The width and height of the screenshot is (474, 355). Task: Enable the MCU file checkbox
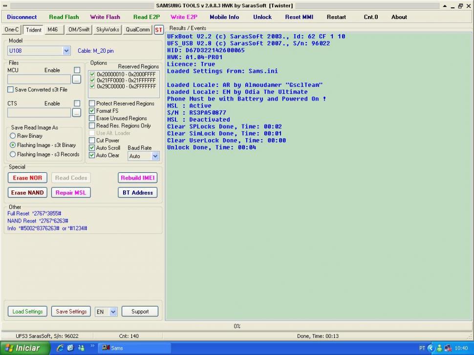pyautogui.click(x=77, y=70)
